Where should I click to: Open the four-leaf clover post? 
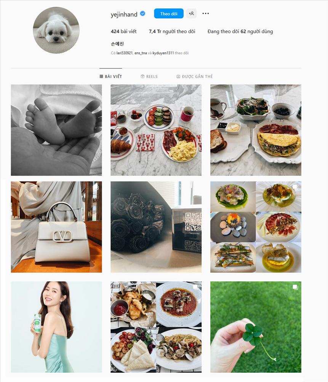click(x=256, y=327)
